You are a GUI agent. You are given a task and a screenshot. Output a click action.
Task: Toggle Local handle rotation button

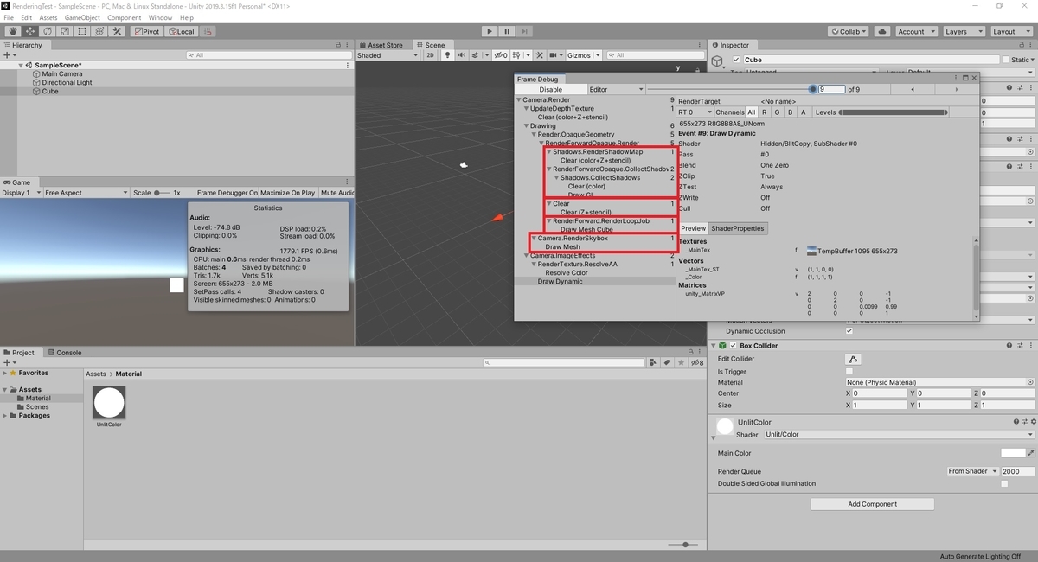[x=181, y=31]
